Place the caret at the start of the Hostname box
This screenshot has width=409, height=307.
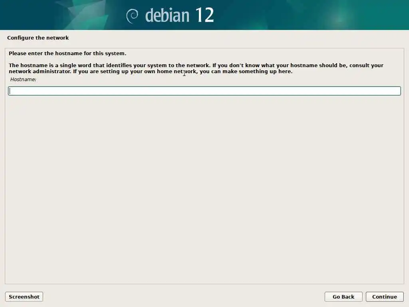tap(10, 91)
